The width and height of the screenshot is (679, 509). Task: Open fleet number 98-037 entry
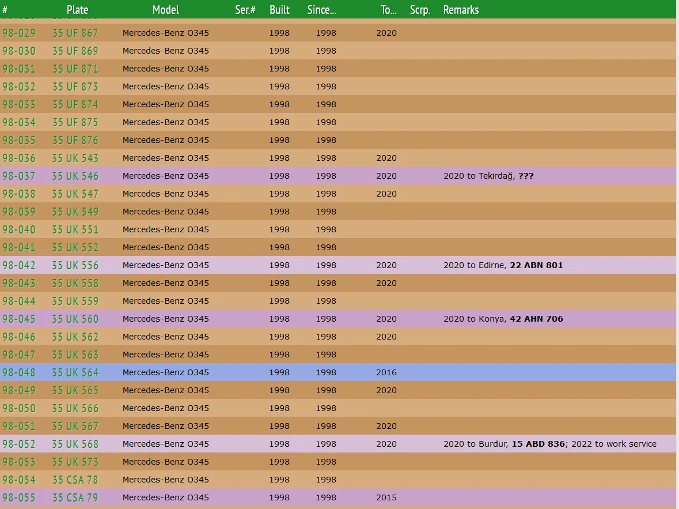point(19,176)
